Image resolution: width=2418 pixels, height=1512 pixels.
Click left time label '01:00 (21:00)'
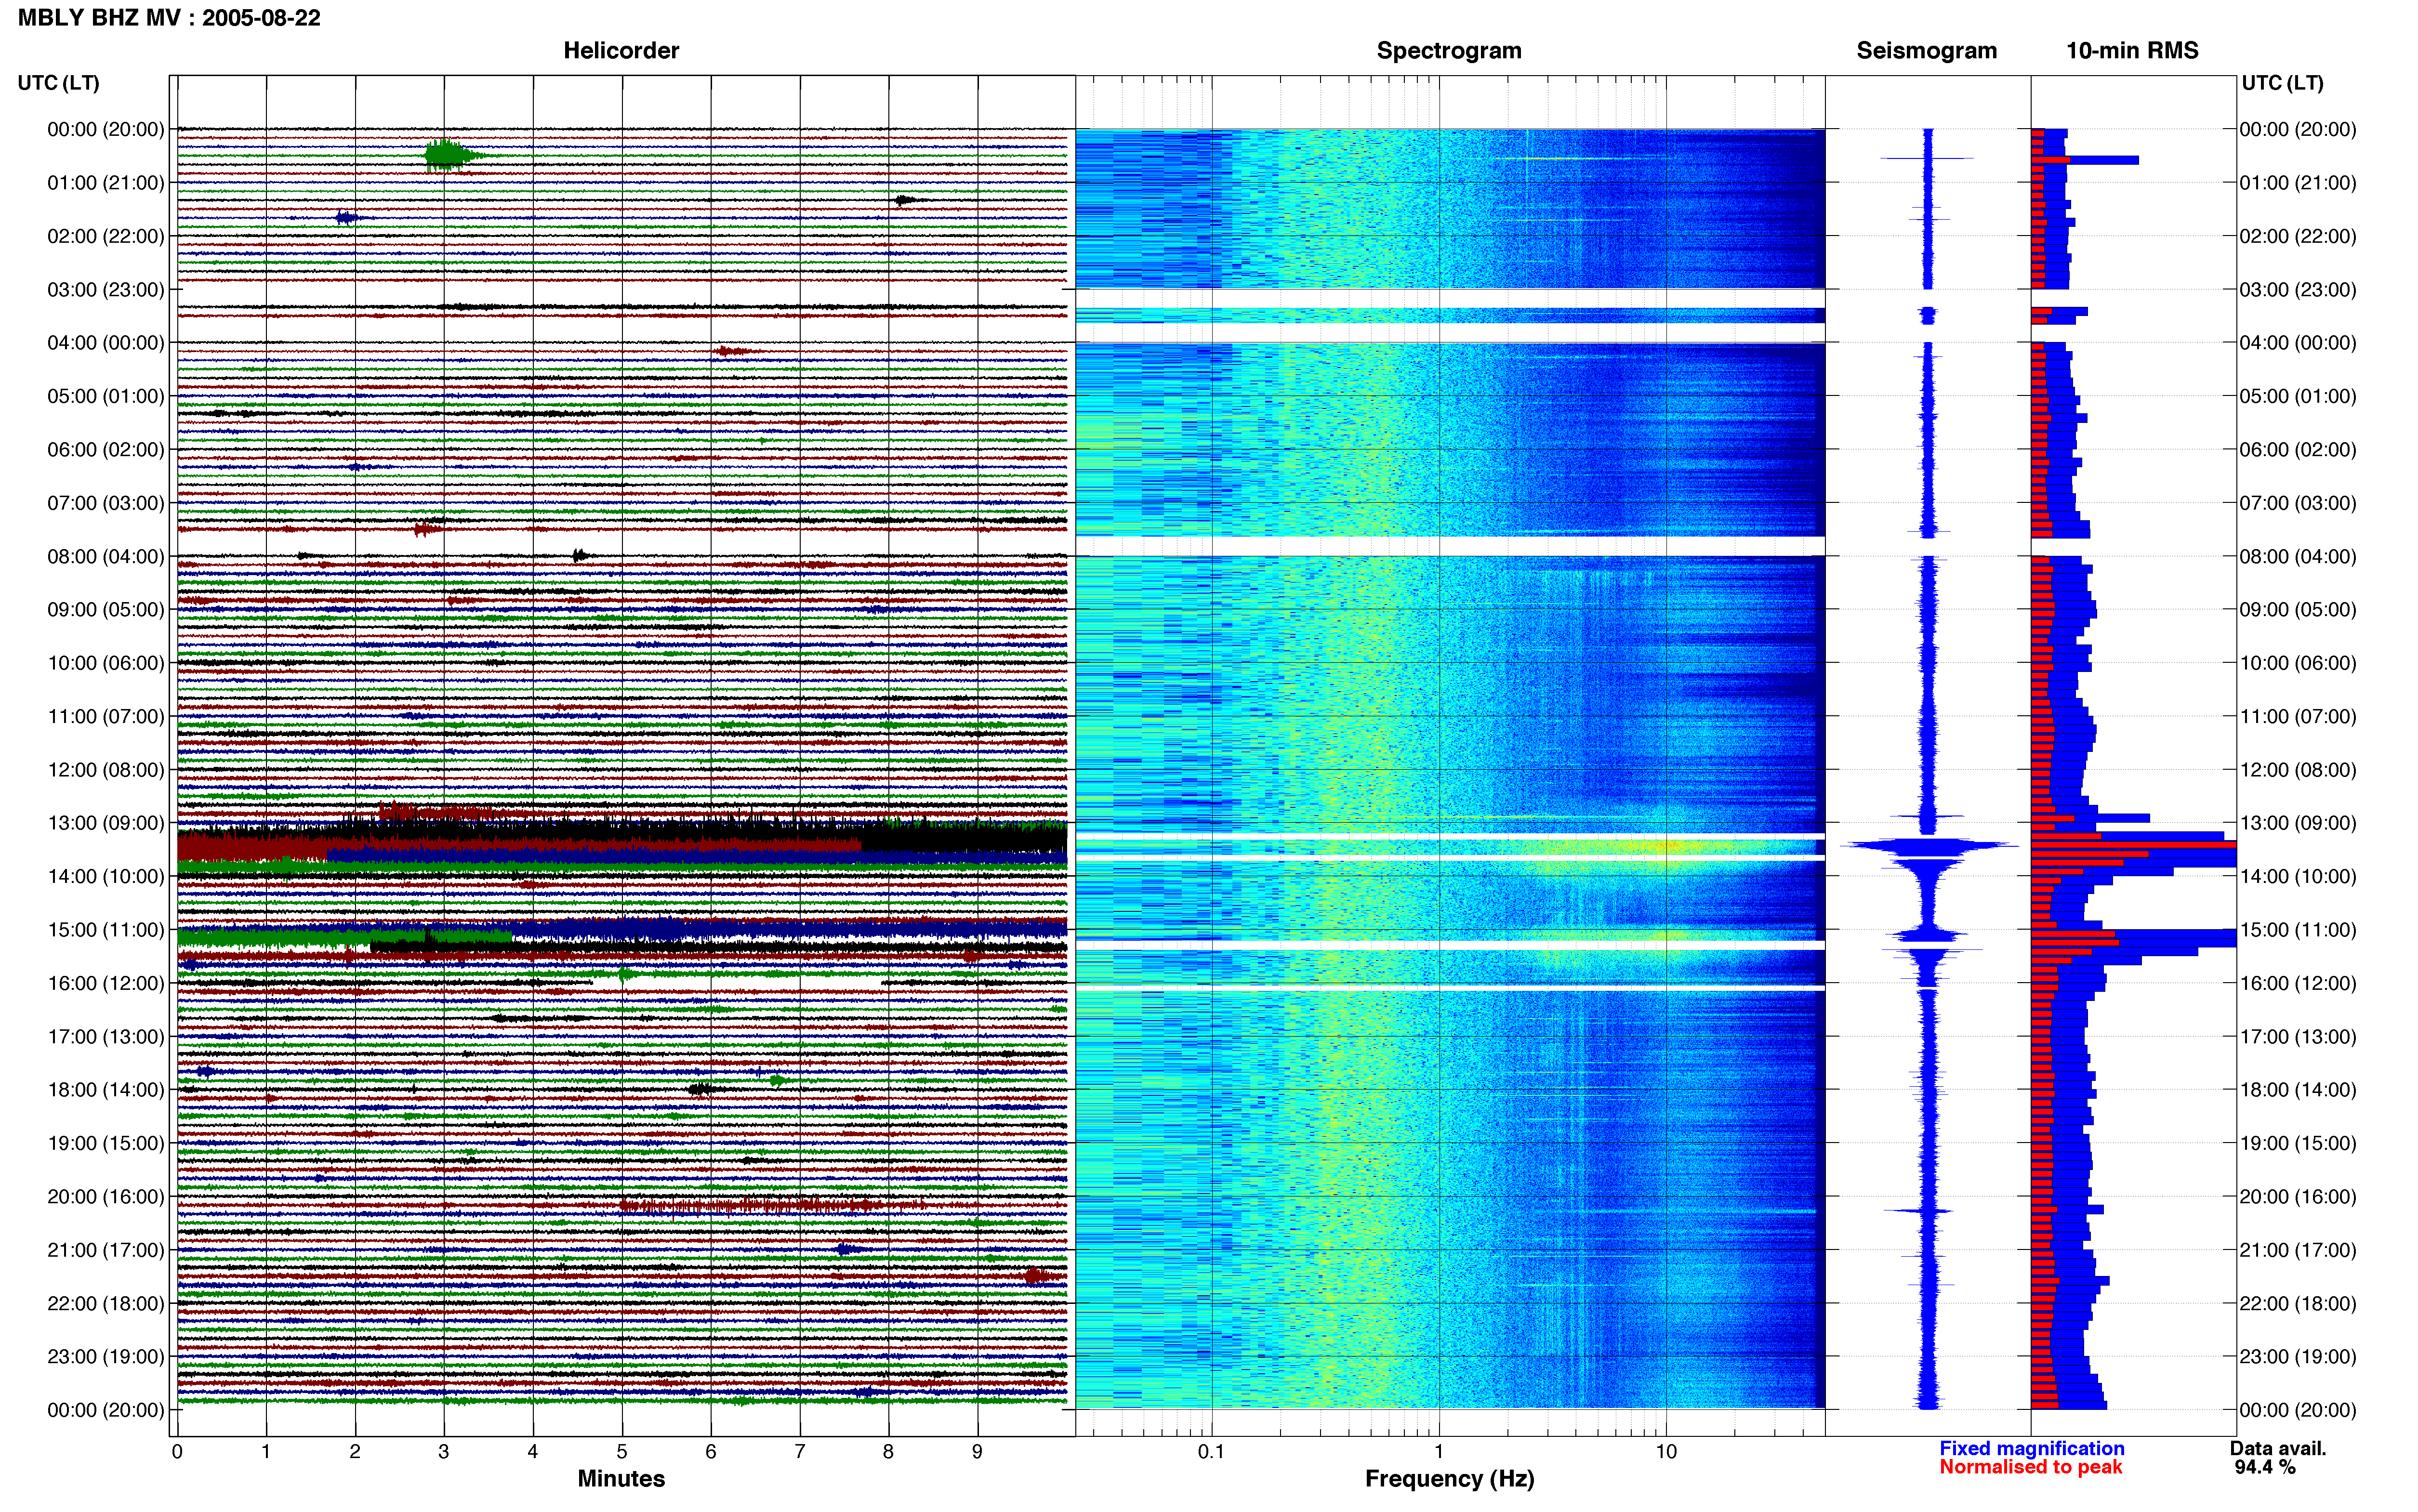106,182
